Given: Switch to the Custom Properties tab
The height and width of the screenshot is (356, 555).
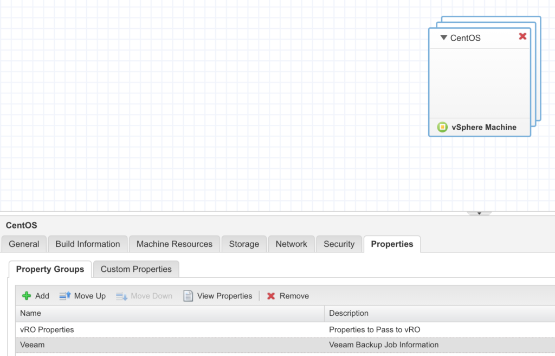Looking at the screenshot, I should tap(136, 269).
